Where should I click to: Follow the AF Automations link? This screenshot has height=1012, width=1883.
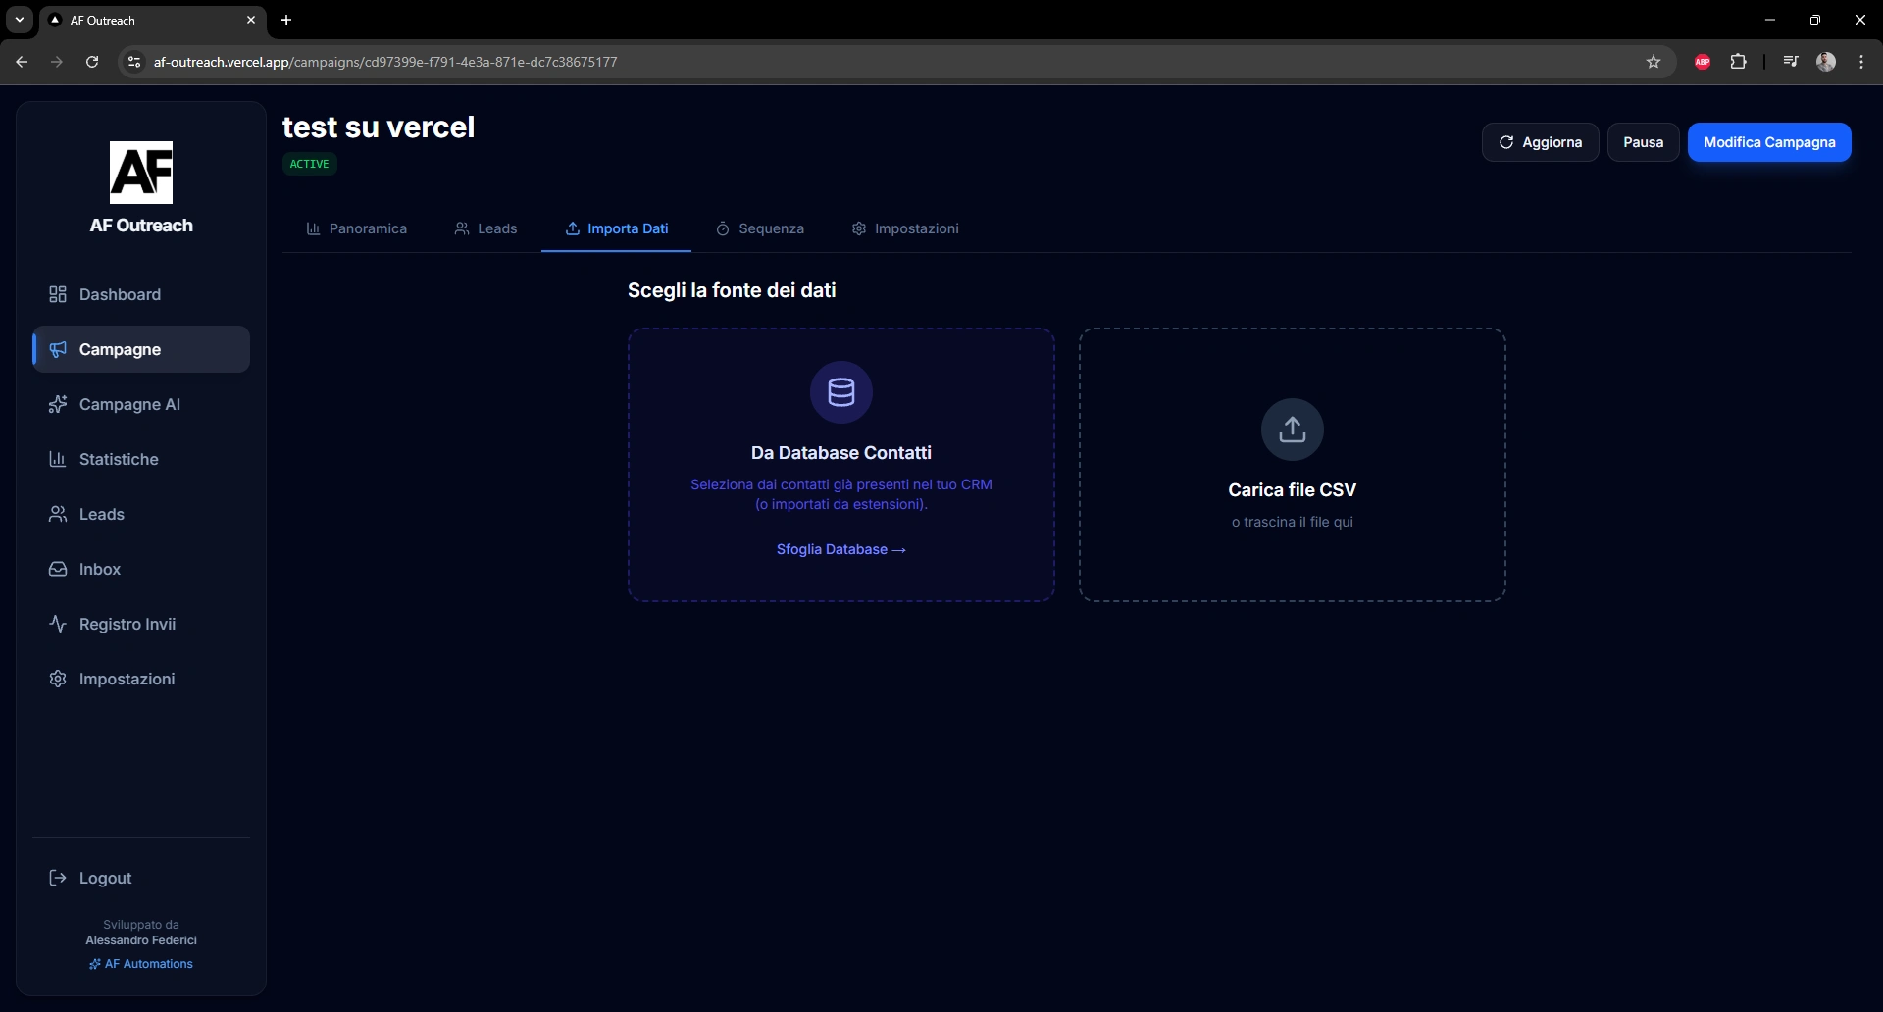[141, 964]
